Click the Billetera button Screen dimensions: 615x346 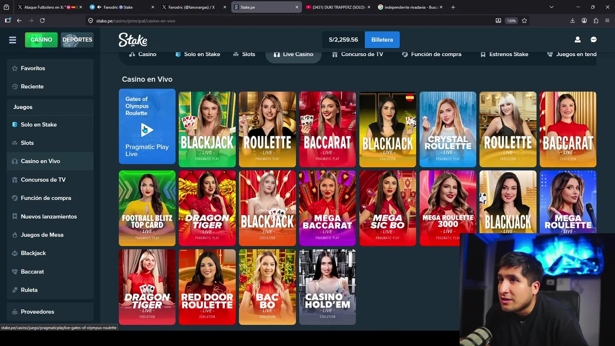pyautogui.click(x=382, y=40)
